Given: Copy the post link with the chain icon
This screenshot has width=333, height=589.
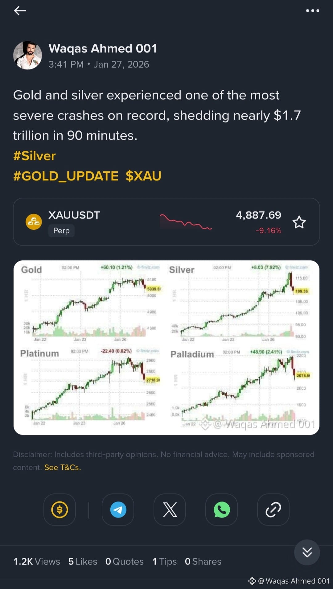Looking at the screenshot, I should coord(273,509).
